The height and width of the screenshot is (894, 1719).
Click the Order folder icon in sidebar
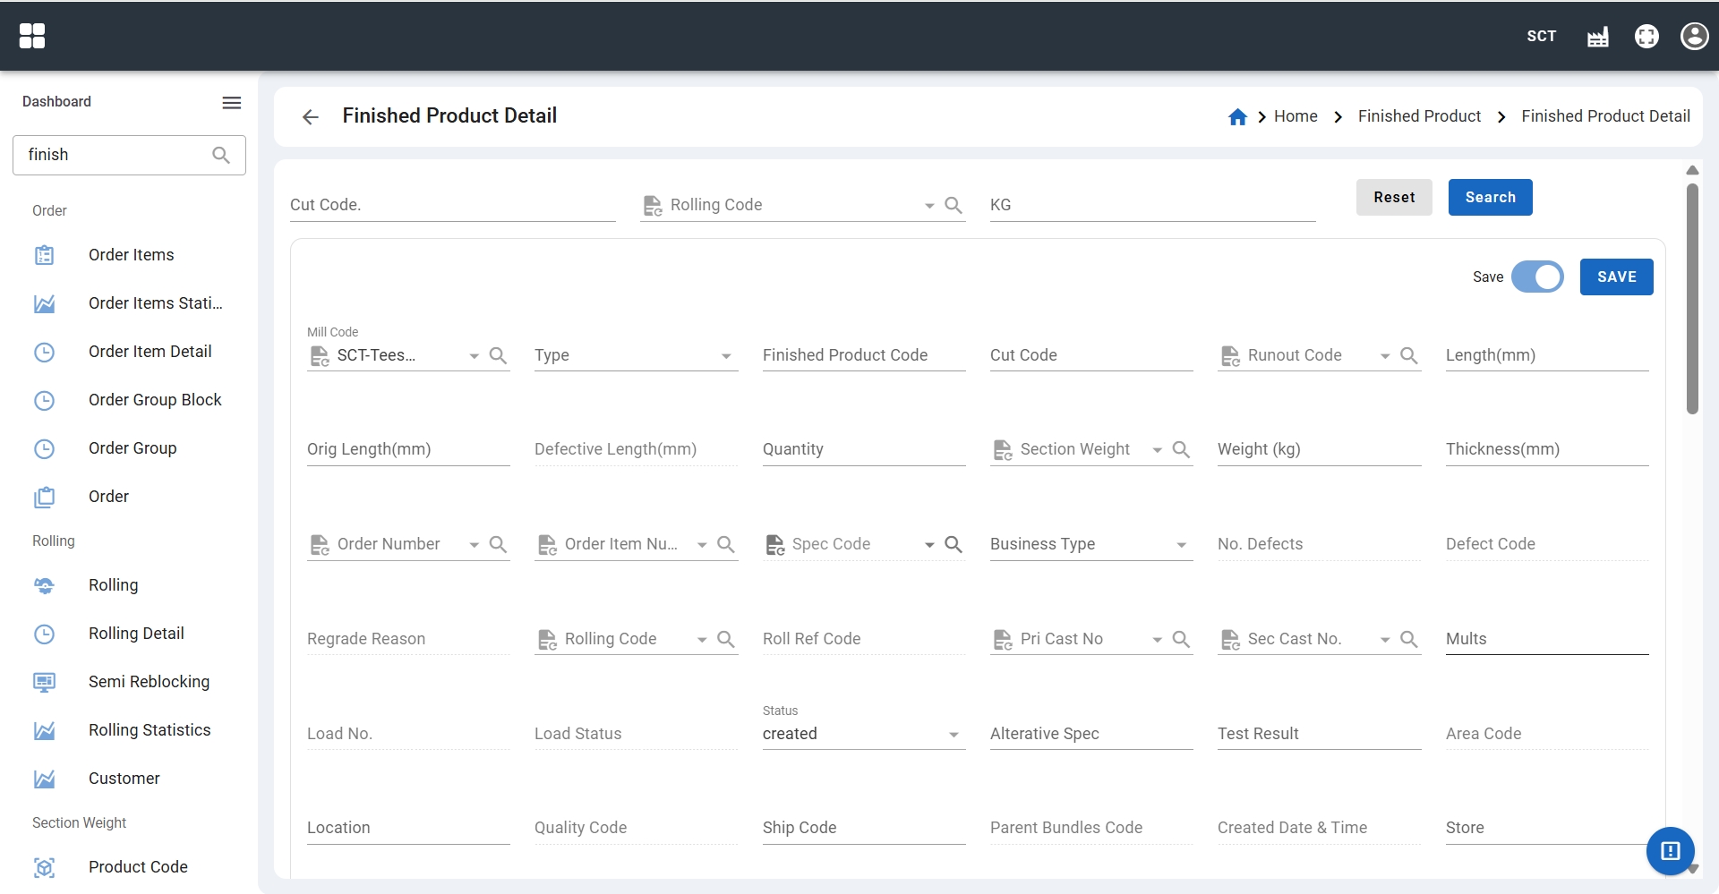tap(44, 497)
